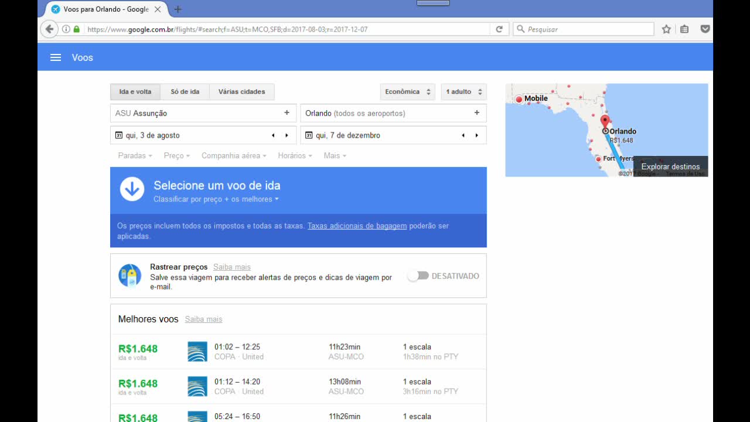The image size is (750, 422).
Task: Open calendar icon for the departure date
Action: coord(119,135)
